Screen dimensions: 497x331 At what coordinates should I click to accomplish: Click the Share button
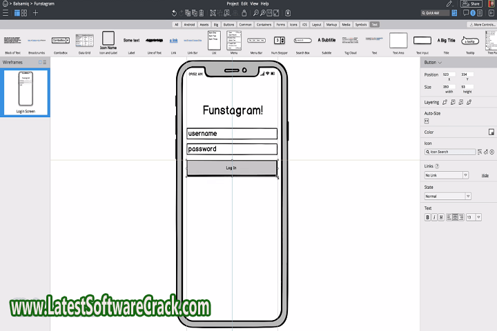pyautogui.click(x=474, y=3)
